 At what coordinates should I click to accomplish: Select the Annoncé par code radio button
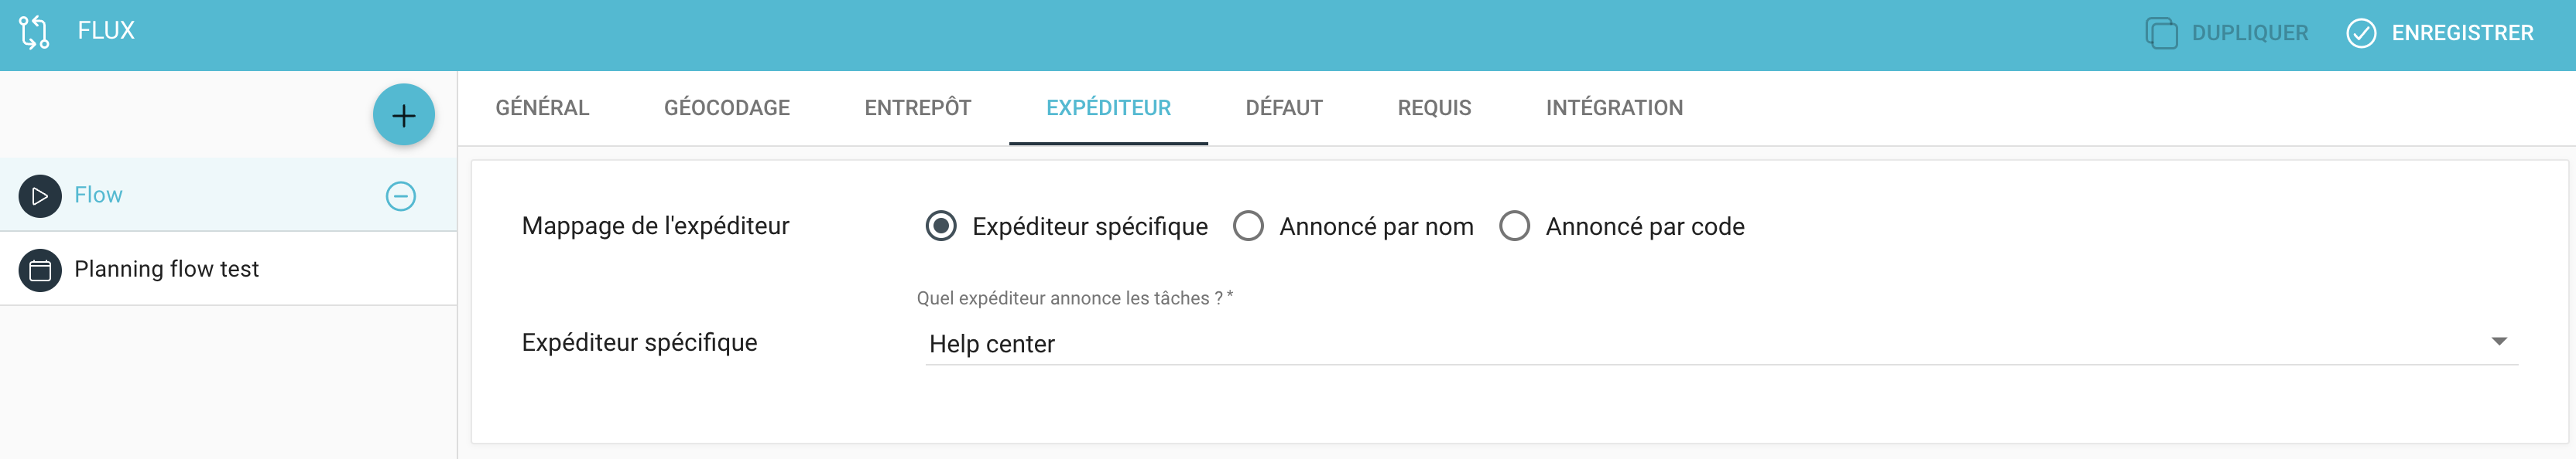pos(1515,226)
